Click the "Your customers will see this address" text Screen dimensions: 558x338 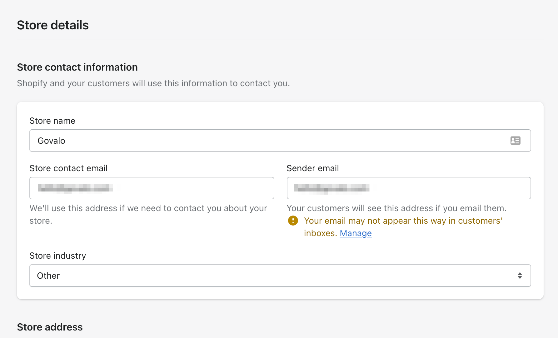(x=396, y=208)
